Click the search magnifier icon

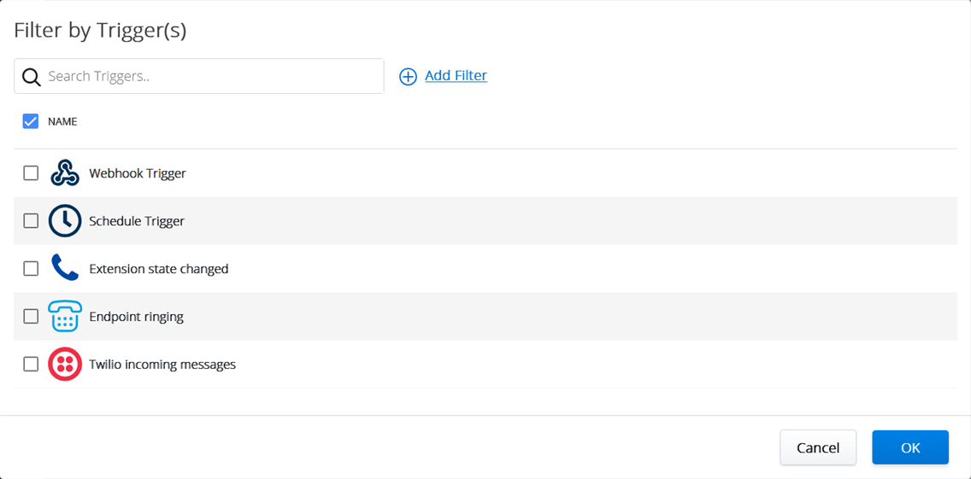32,77
